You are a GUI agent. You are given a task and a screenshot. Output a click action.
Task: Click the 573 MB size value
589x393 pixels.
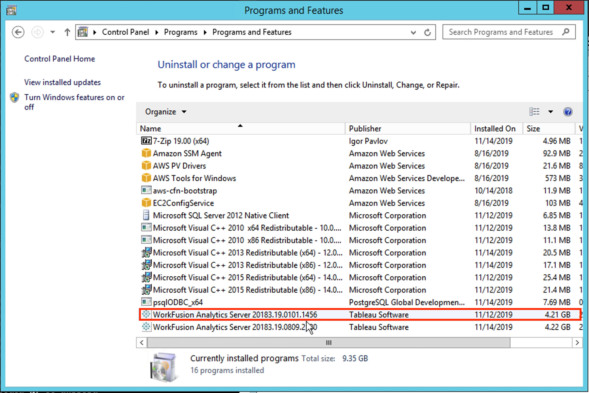pyautogui.click(x=558, y=178)
